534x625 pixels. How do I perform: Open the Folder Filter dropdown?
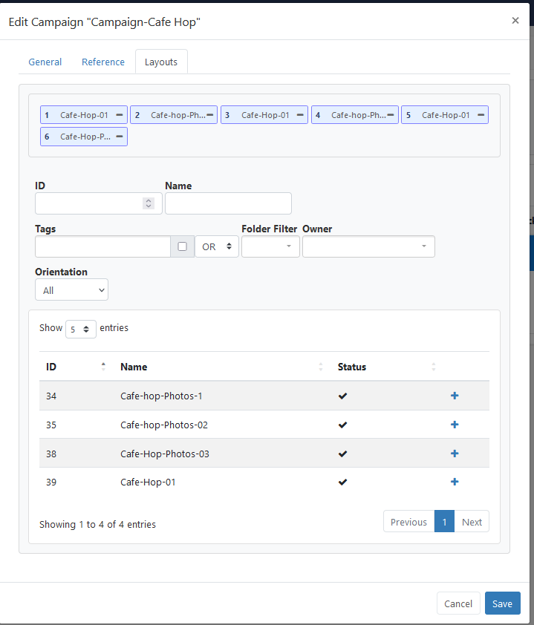[270, 246]
